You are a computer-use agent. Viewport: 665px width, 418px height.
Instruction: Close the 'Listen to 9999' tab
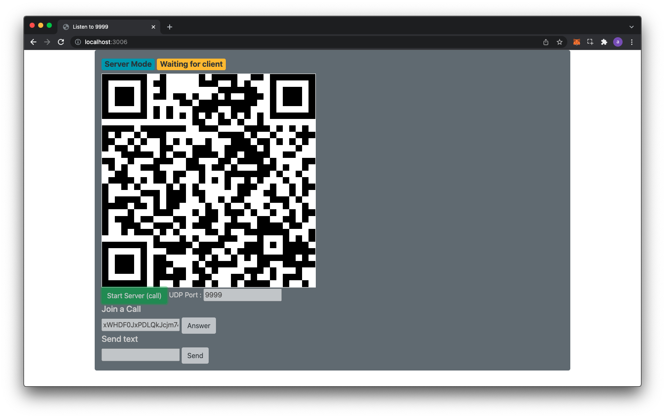(153, 27)
